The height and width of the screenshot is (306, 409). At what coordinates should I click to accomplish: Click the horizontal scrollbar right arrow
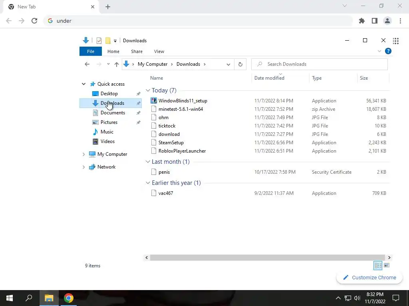[x=389, y=258]
